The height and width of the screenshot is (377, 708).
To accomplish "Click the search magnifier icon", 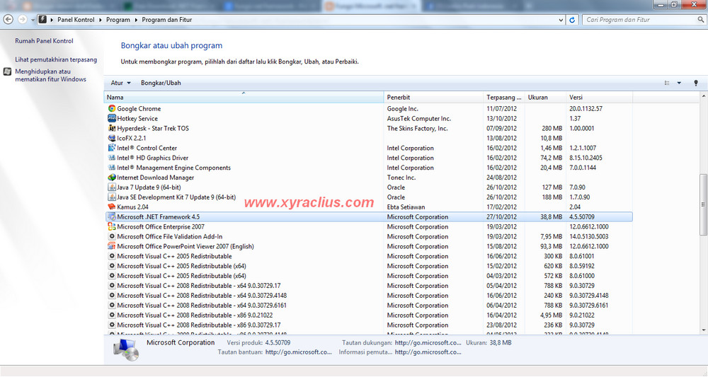I will click(x=701, y=20).
